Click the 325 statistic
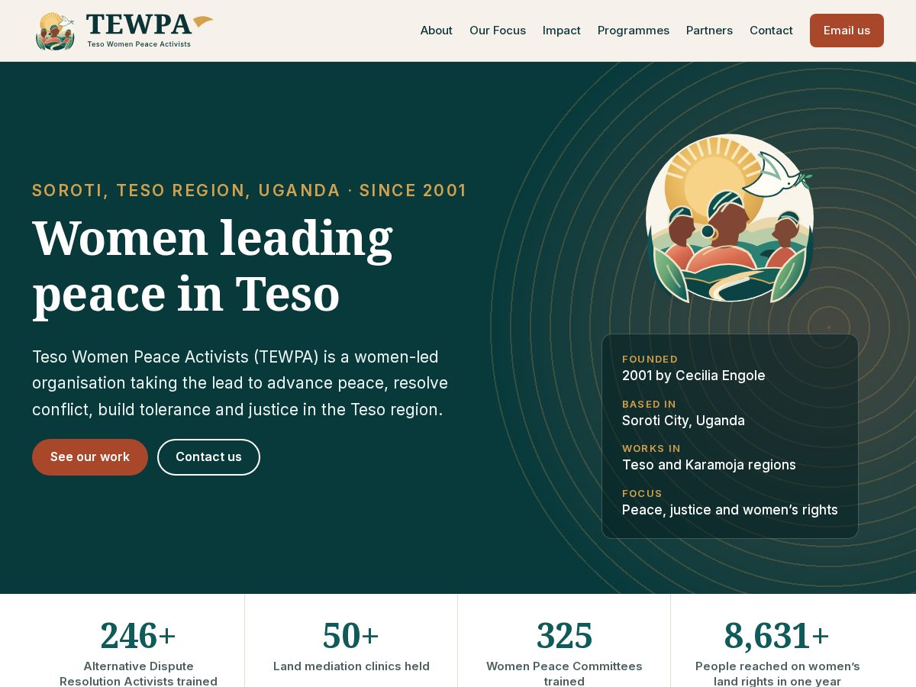 tap(564, 636)
